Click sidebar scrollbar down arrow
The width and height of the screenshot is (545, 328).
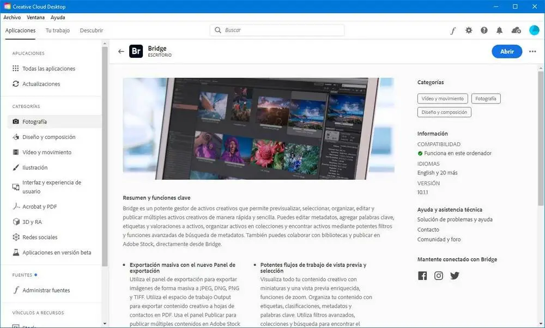point(105,324)
